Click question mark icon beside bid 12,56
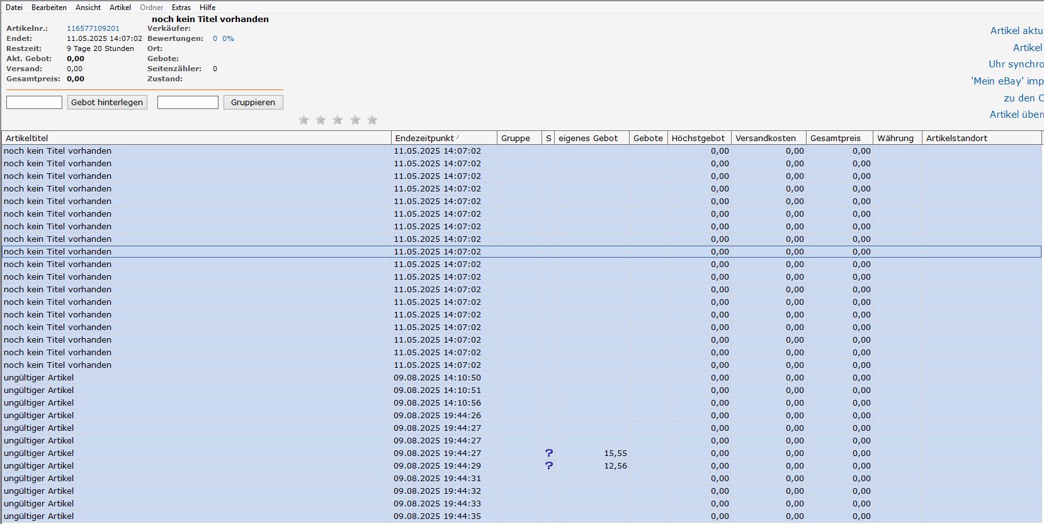 point(548,465)
